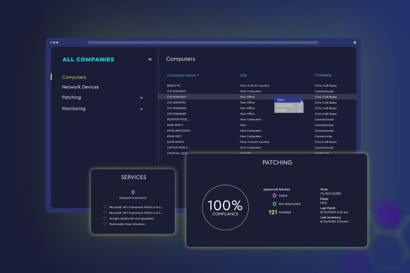410x273 pixels.
Task: Click the site cell in JOHN-WIN10's row
Action: 254,142
